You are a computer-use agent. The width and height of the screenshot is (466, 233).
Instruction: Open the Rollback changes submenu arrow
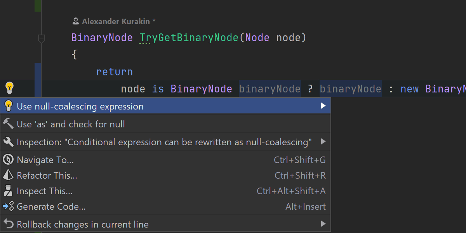click(323, 224)
